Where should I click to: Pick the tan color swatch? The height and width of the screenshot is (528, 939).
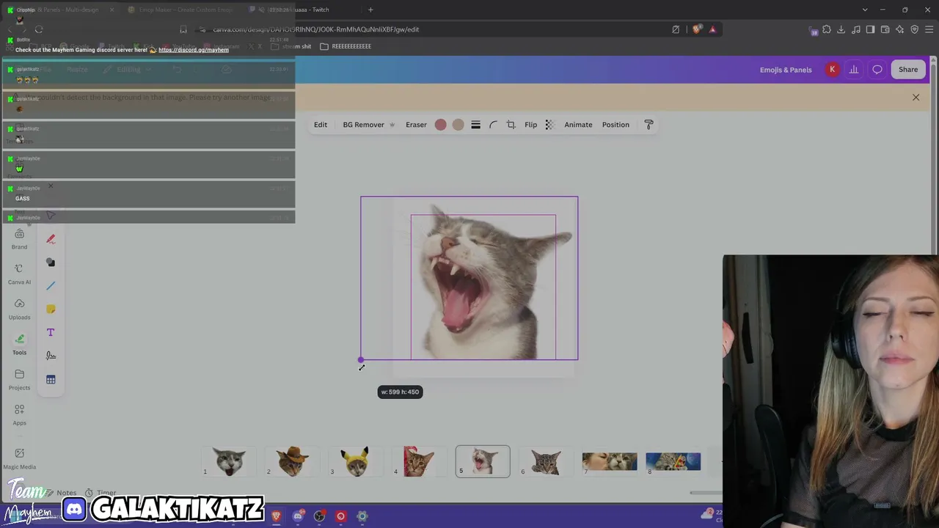(x=458, y=125)
